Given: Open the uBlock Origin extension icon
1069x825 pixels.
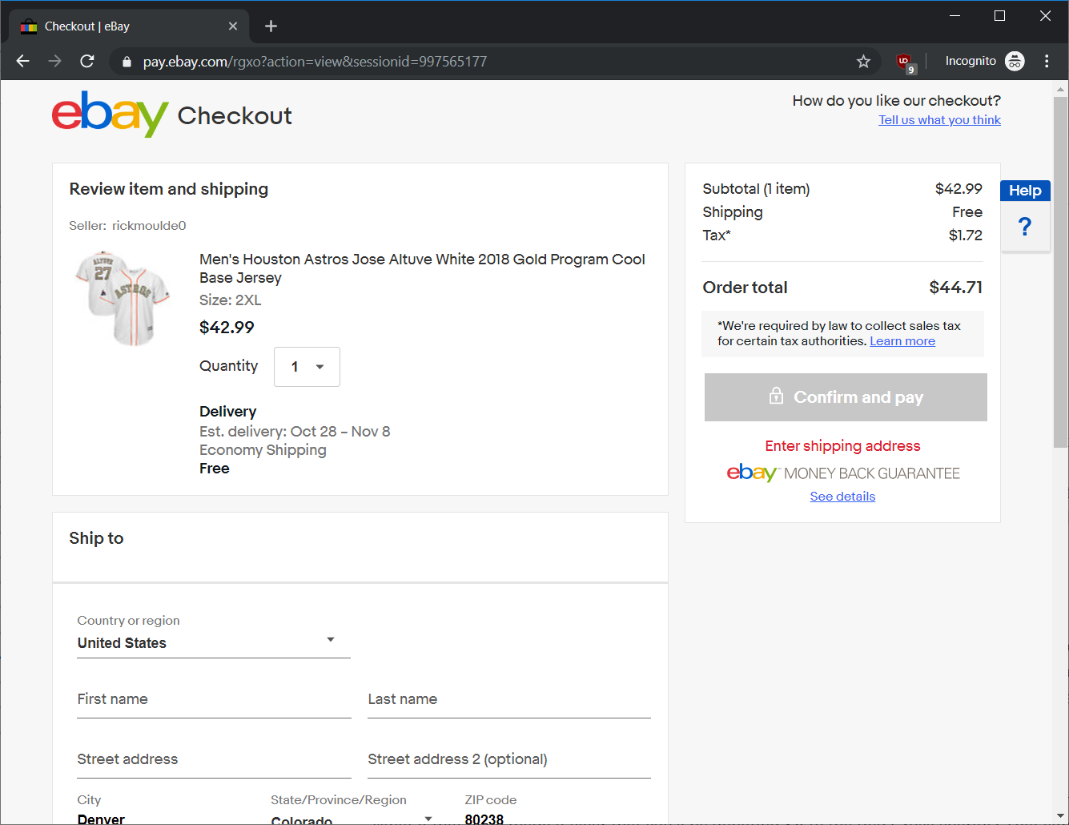Looking at the screenshot, I should 904,62.
